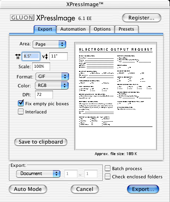The width and height of the screenshot is (170, 202).
Task: Click Save to clipboard button
Action: [x=41, y=142]
